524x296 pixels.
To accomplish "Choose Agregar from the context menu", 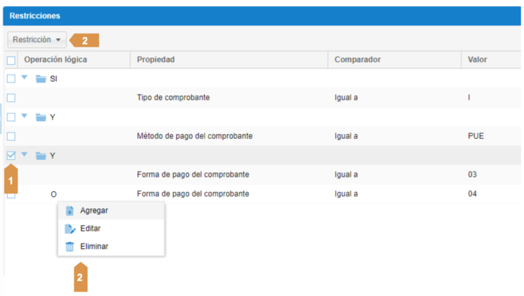I will (93, 211).
